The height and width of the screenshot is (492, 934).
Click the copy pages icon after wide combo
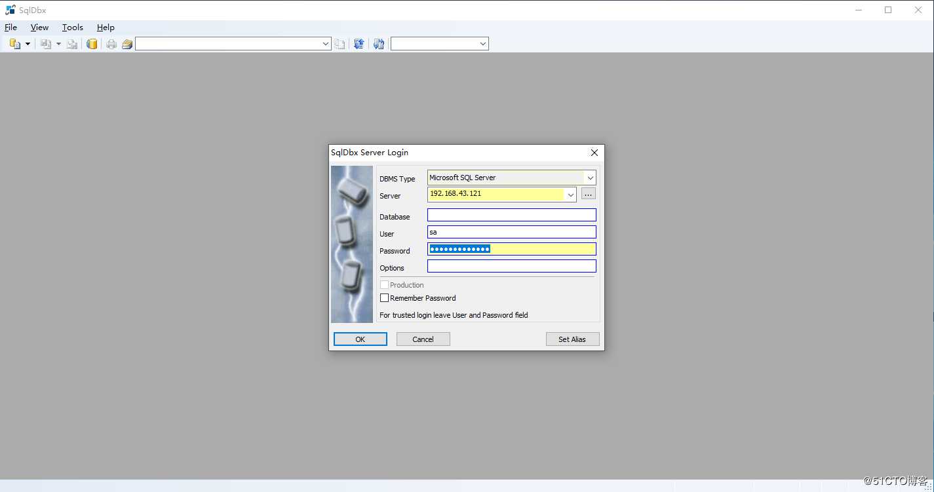[340, 44]
